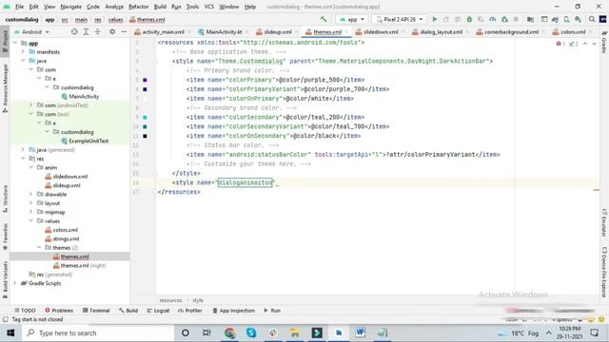Expand the mipmap folder

click(x=31, y=212)
